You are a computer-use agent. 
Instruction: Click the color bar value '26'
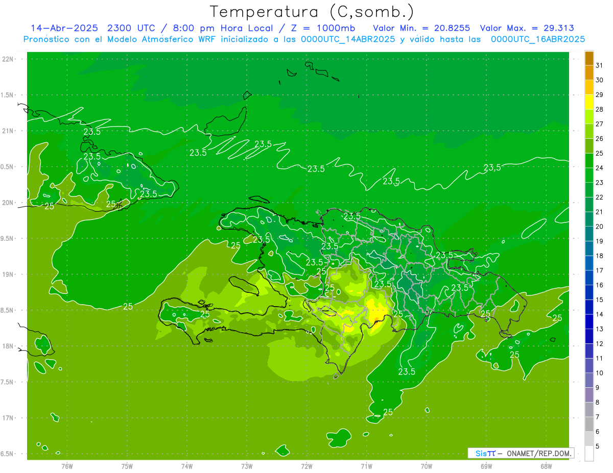600,139
